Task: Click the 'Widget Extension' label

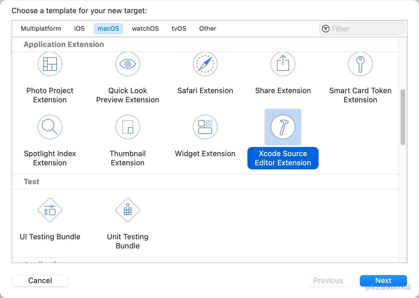Action: 205,154
